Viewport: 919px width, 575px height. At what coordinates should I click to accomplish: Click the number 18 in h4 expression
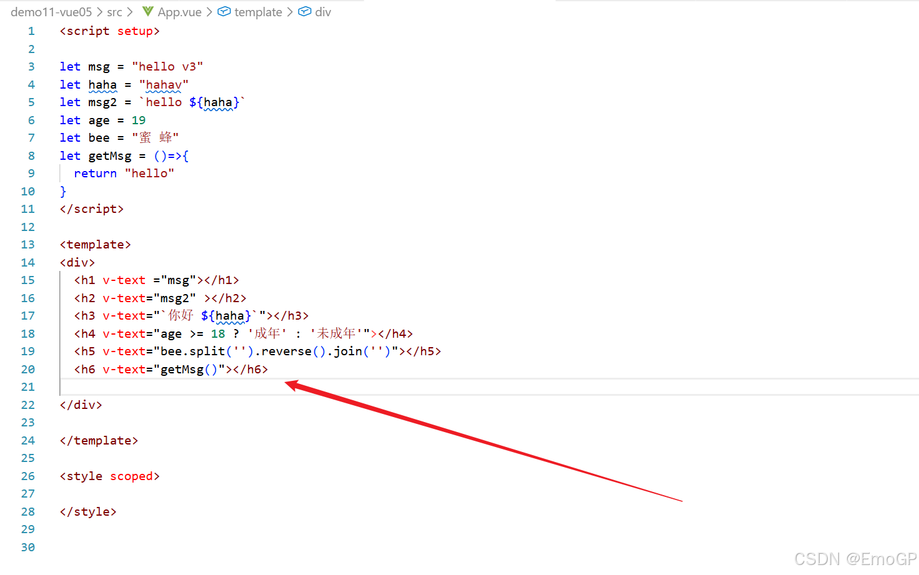[x=218, y=334]
